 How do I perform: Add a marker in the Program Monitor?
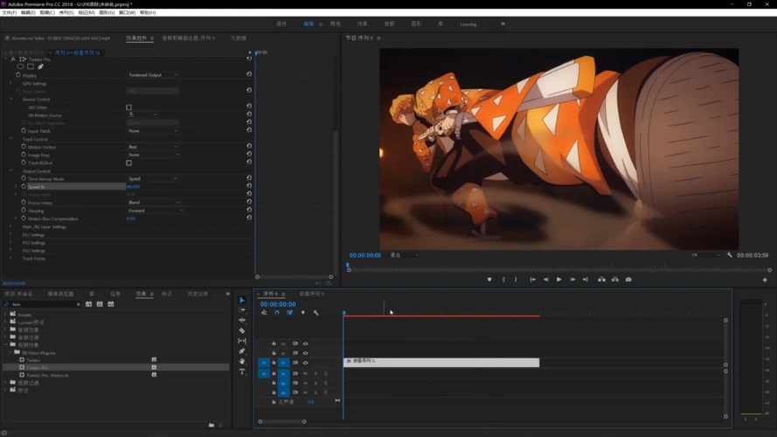[x=489, y=280]
